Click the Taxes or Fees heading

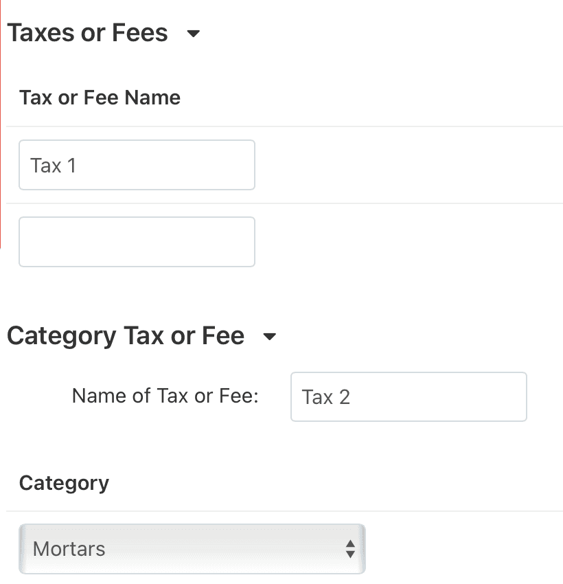(87, 33)
